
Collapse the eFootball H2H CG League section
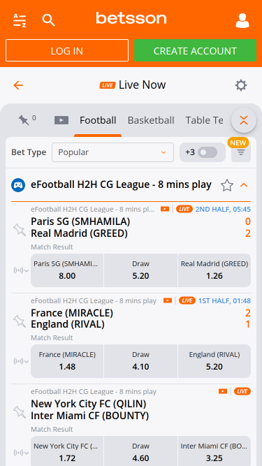tap(244, 185)
